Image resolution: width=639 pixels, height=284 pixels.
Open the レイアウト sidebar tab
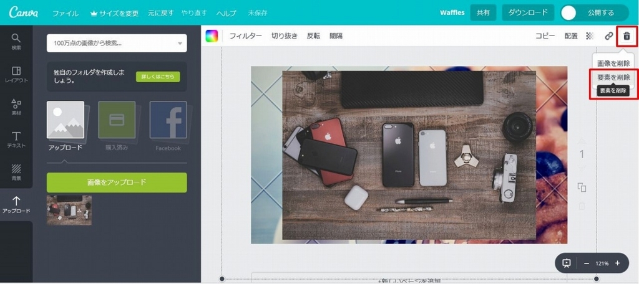coord(16,75)
